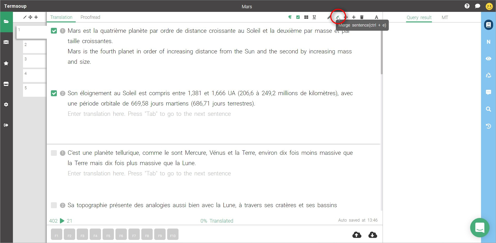Click the underline U icon in toolbar

click(x=314, y=17)
